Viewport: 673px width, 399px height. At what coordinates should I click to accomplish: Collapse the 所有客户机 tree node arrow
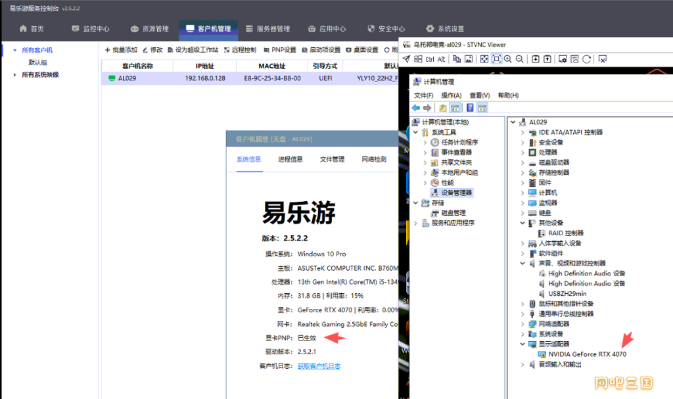tap(15, 50)
